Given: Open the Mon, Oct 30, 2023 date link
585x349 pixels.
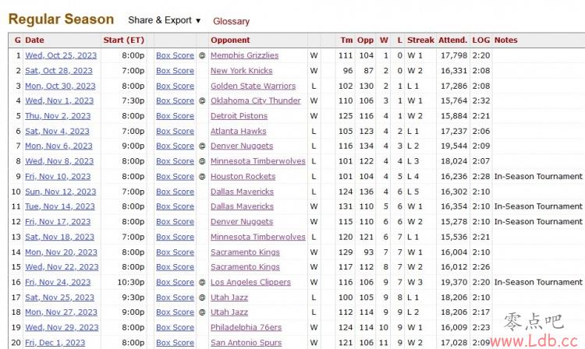Looking at the screenshot, I should 60,86.
